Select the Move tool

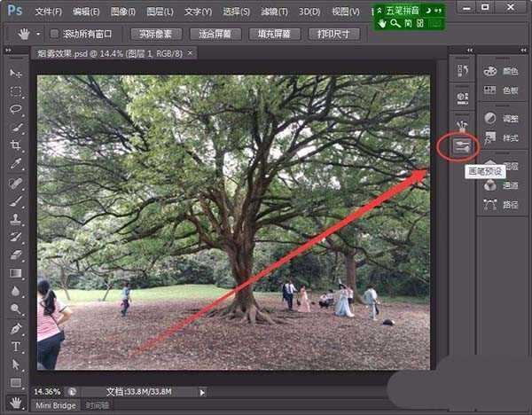pos(16,73)
